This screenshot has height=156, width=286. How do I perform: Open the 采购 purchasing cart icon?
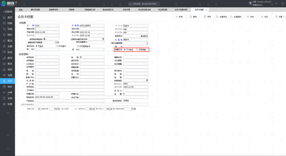tap(4, 29)
